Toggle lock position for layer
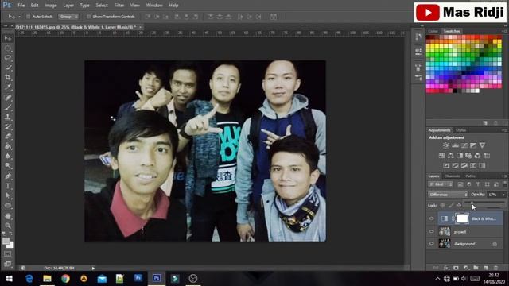509x286 pixels. [x=459, y=205]
